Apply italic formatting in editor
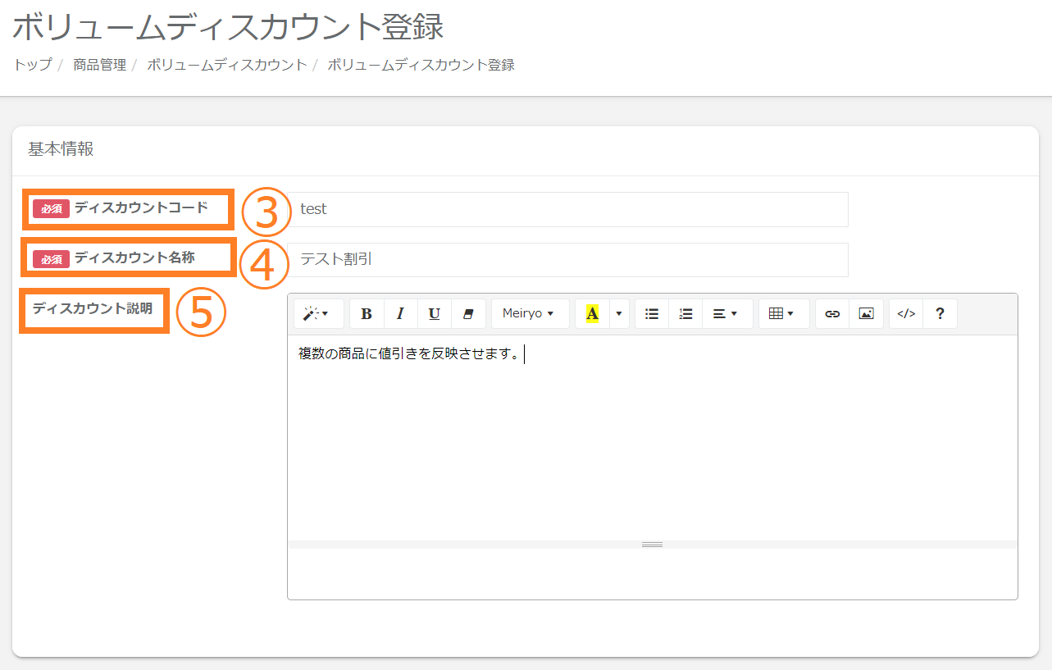1052x670 pixels. (x=400, y=314)
